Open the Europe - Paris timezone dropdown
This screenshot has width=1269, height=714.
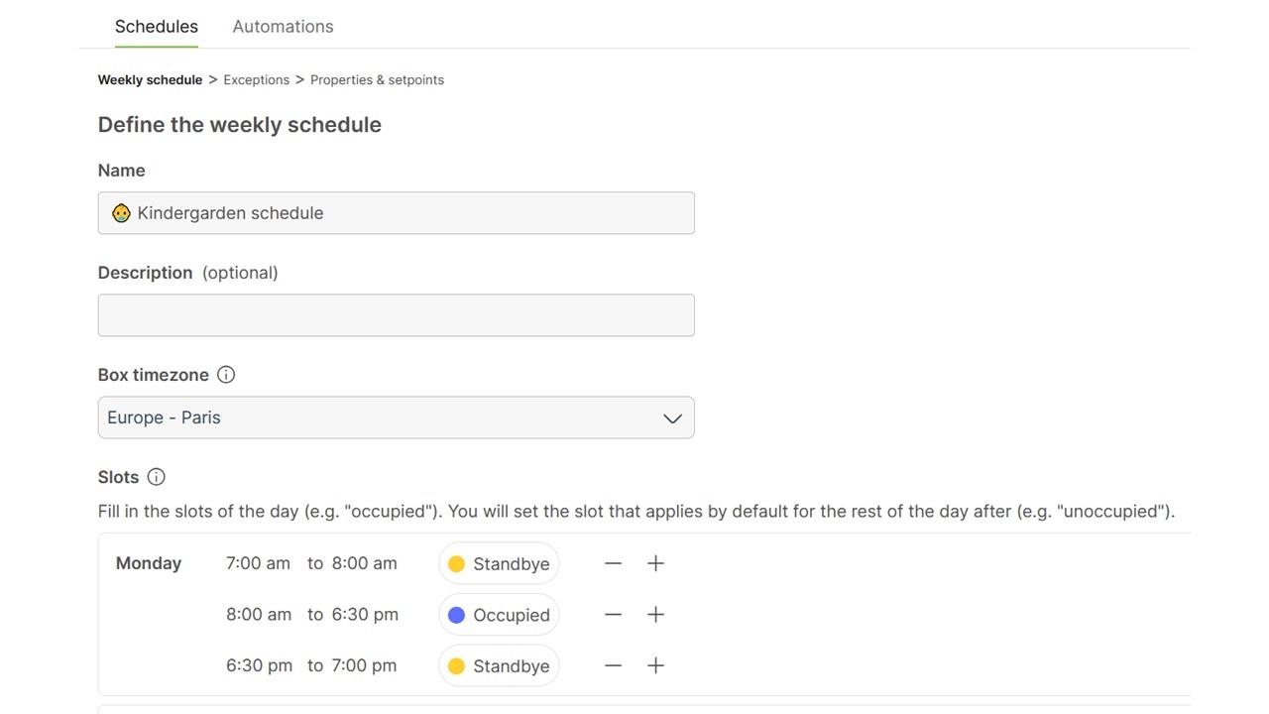tap(396, 417)
